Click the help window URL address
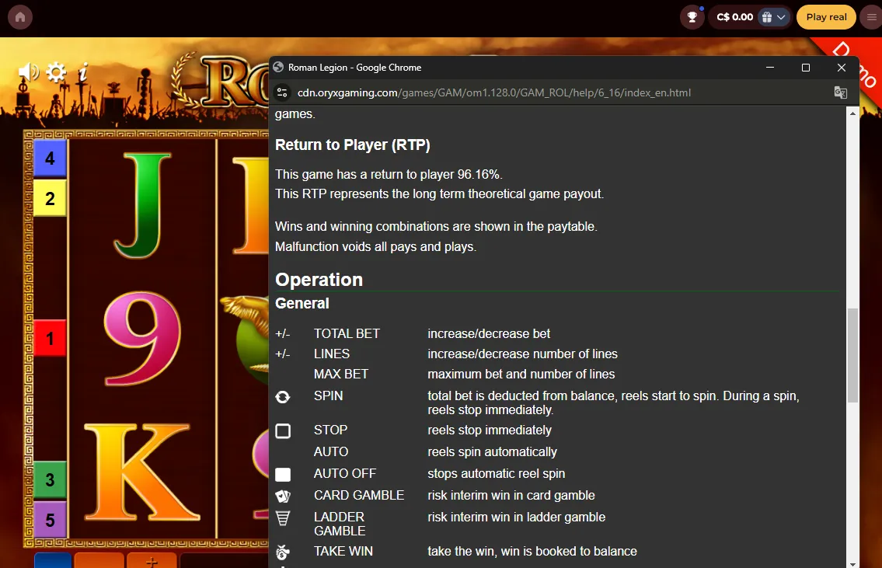 click(494, 92)
